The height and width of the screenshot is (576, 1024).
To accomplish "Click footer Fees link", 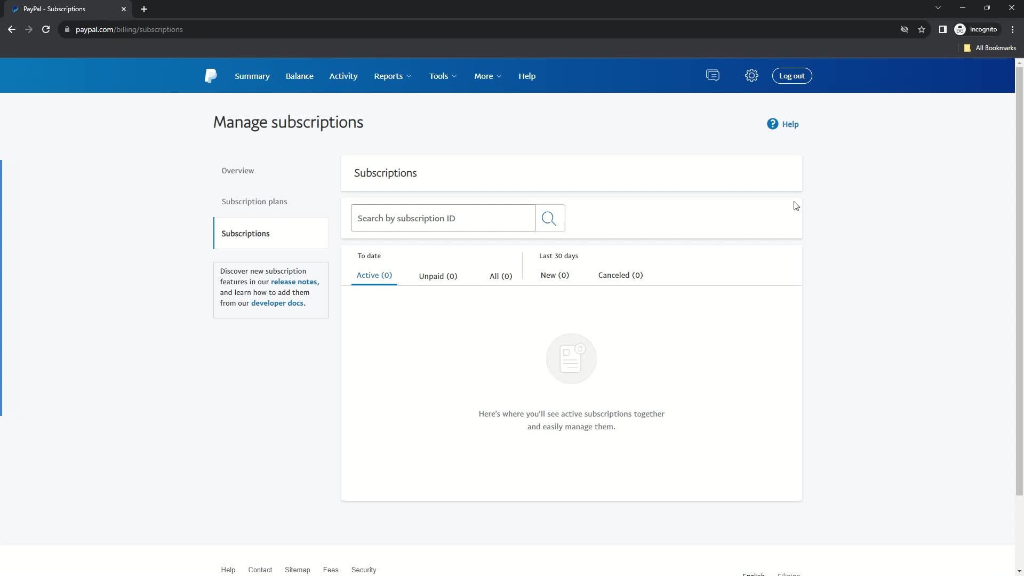I will pos(331,570).
